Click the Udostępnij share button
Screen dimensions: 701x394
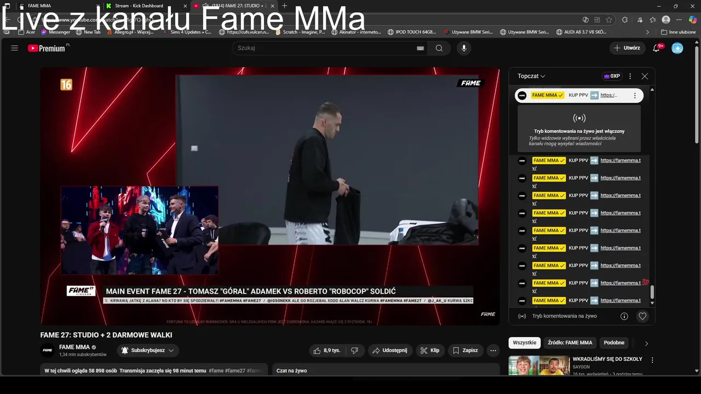coord(389,351)
